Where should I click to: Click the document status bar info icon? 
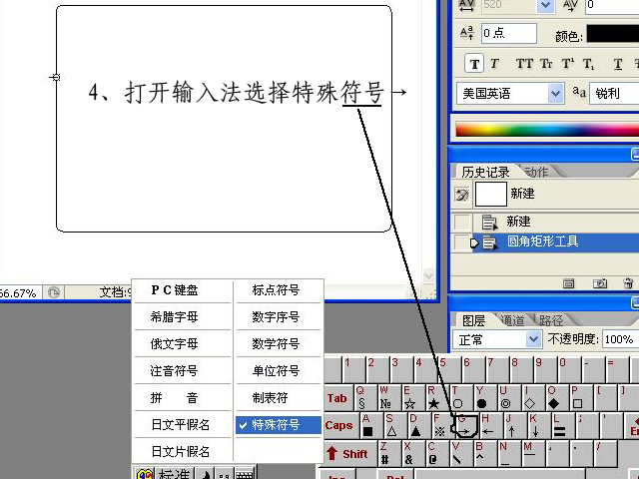click(54, 292)
